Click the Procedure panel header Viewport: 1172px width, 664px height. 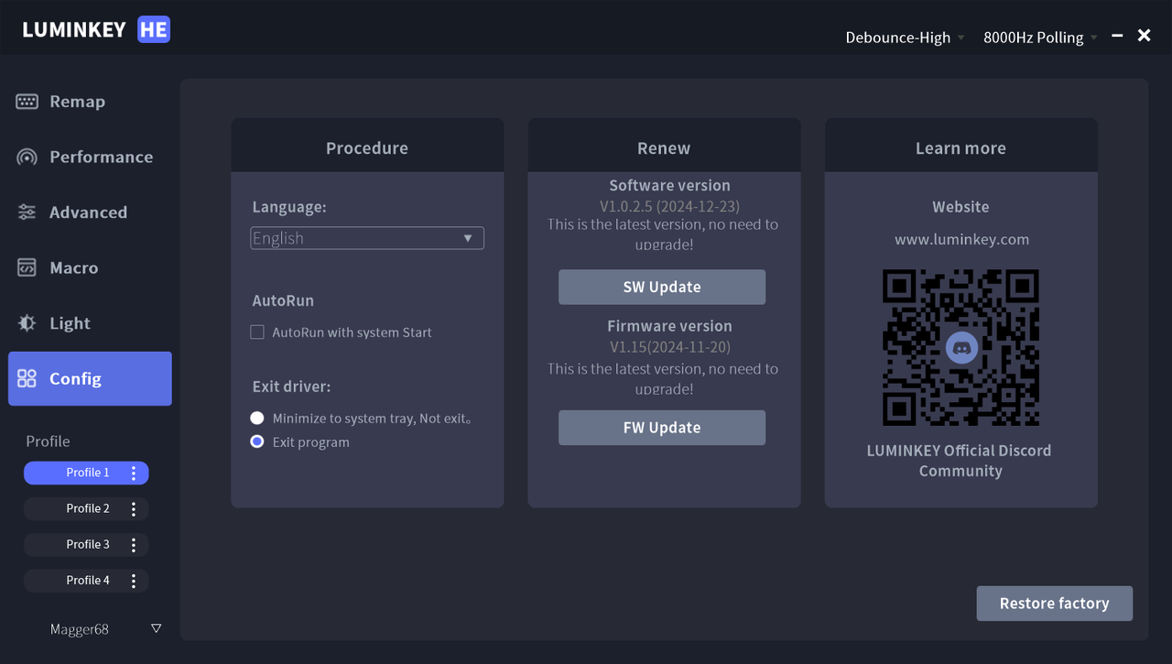pos(367,145)
